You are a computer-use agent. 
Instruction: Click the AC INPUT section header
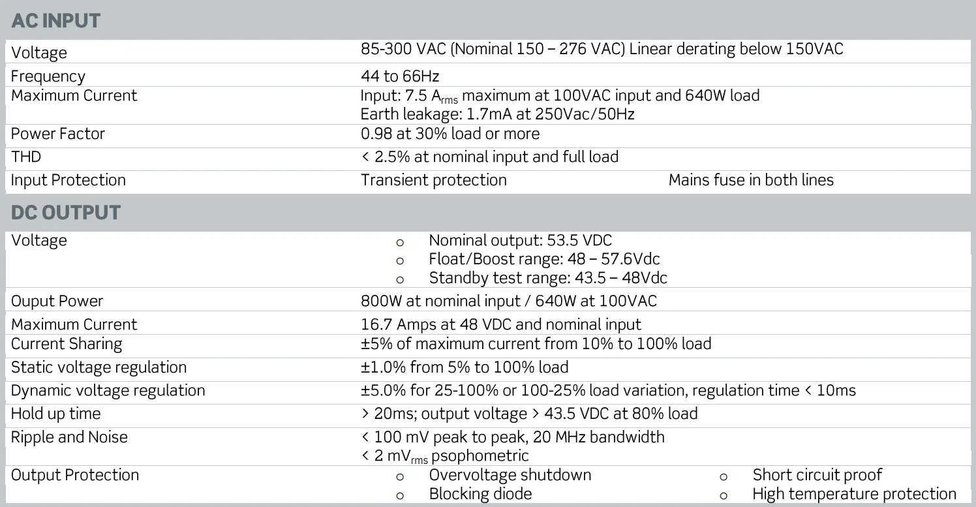(55, 21)
